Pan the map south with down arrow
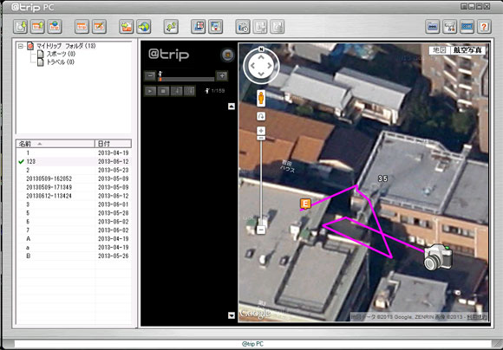The width and height of the screenshot is (503, 350). pos(261,74)
